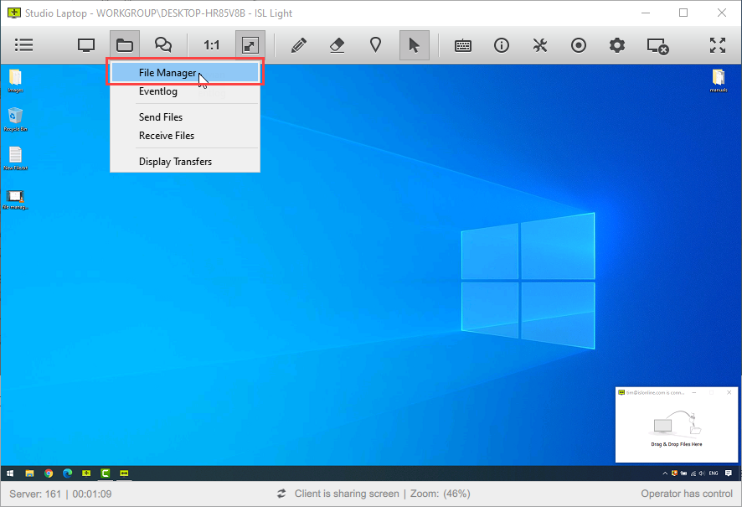Click the stop screen sharing icon
The image size is (742, 507).
click(x=657, y=46)
